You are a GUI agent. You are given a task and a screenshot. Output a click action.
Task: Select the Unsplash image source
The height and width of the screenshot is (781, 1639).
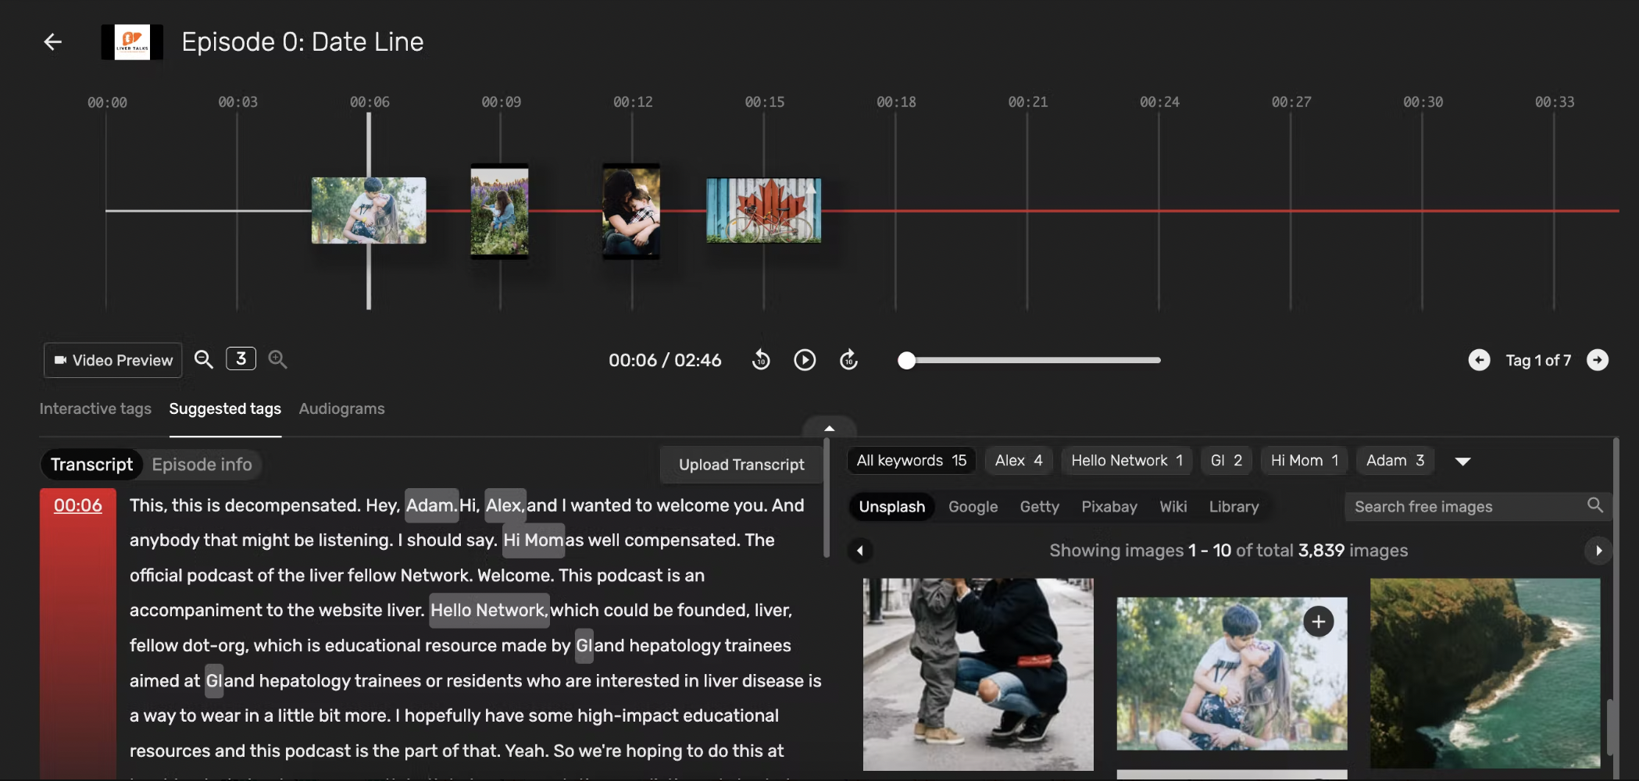891,507
